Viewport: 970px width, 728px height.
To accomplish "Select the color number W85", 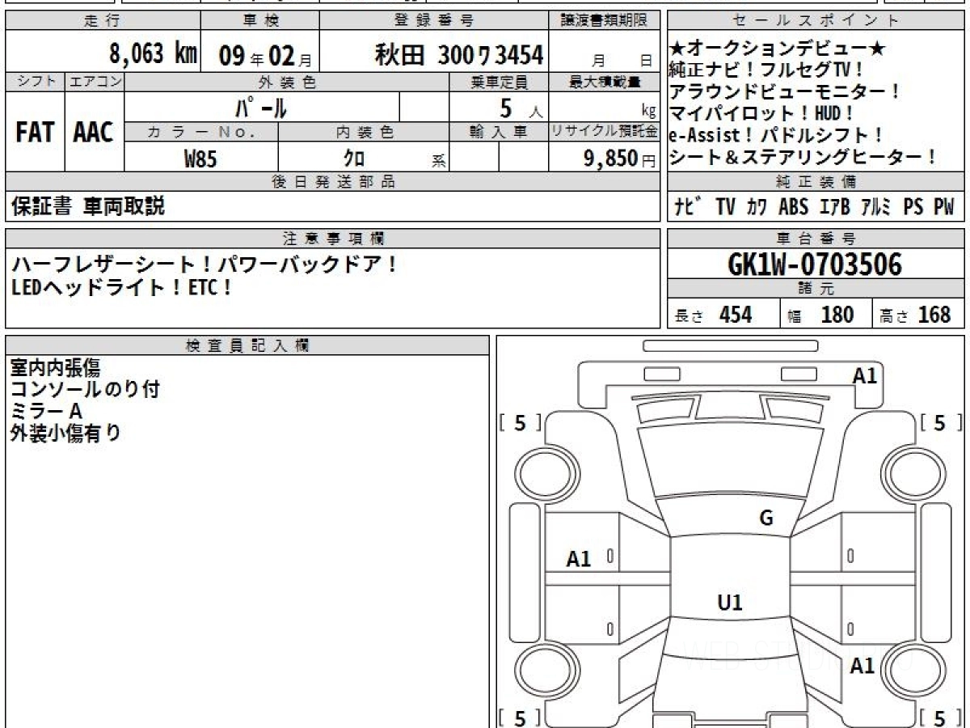I will 200,159.
